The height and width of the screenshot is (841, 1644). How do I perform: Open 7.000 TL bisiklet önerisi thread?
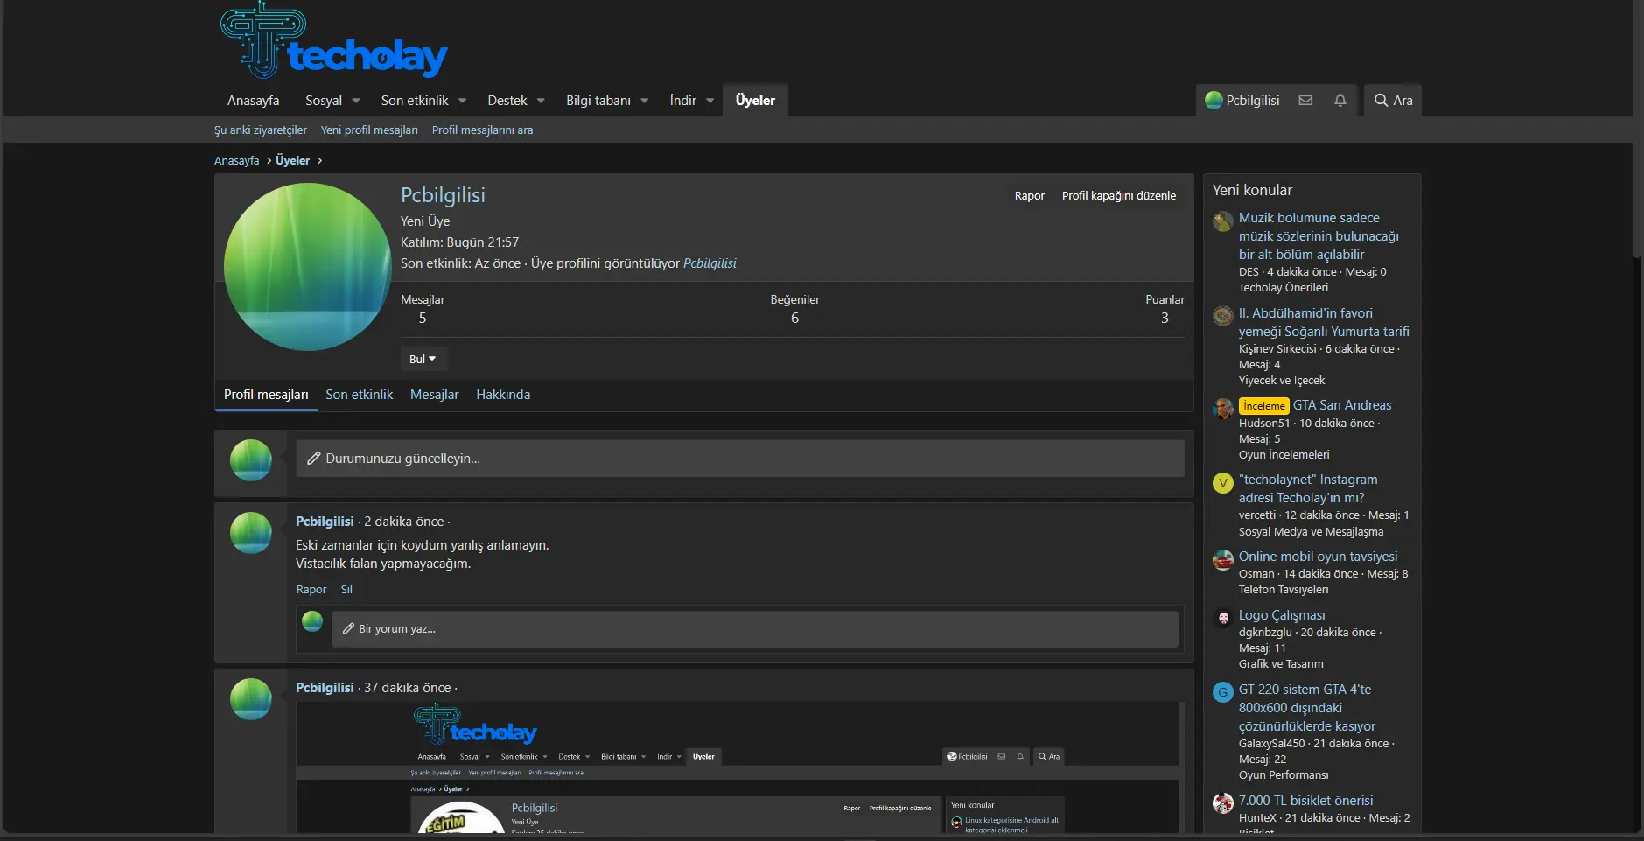pyautogui.click(x=1305, y=801)
